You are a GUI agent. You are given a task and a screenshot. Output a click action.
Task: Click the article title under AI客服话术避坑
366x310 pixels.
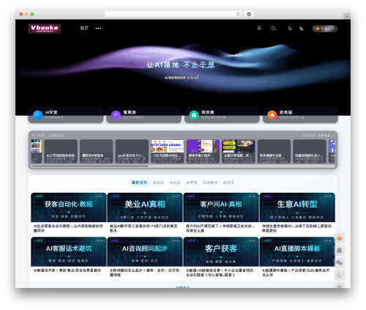point(67,270)
